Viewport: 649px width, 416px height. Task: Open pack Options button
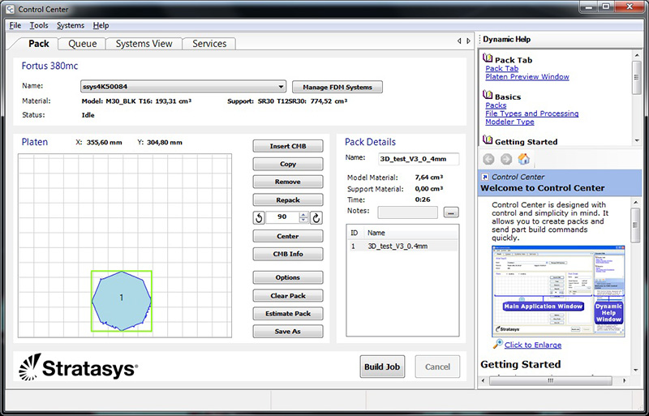click(x=288, y=277)
